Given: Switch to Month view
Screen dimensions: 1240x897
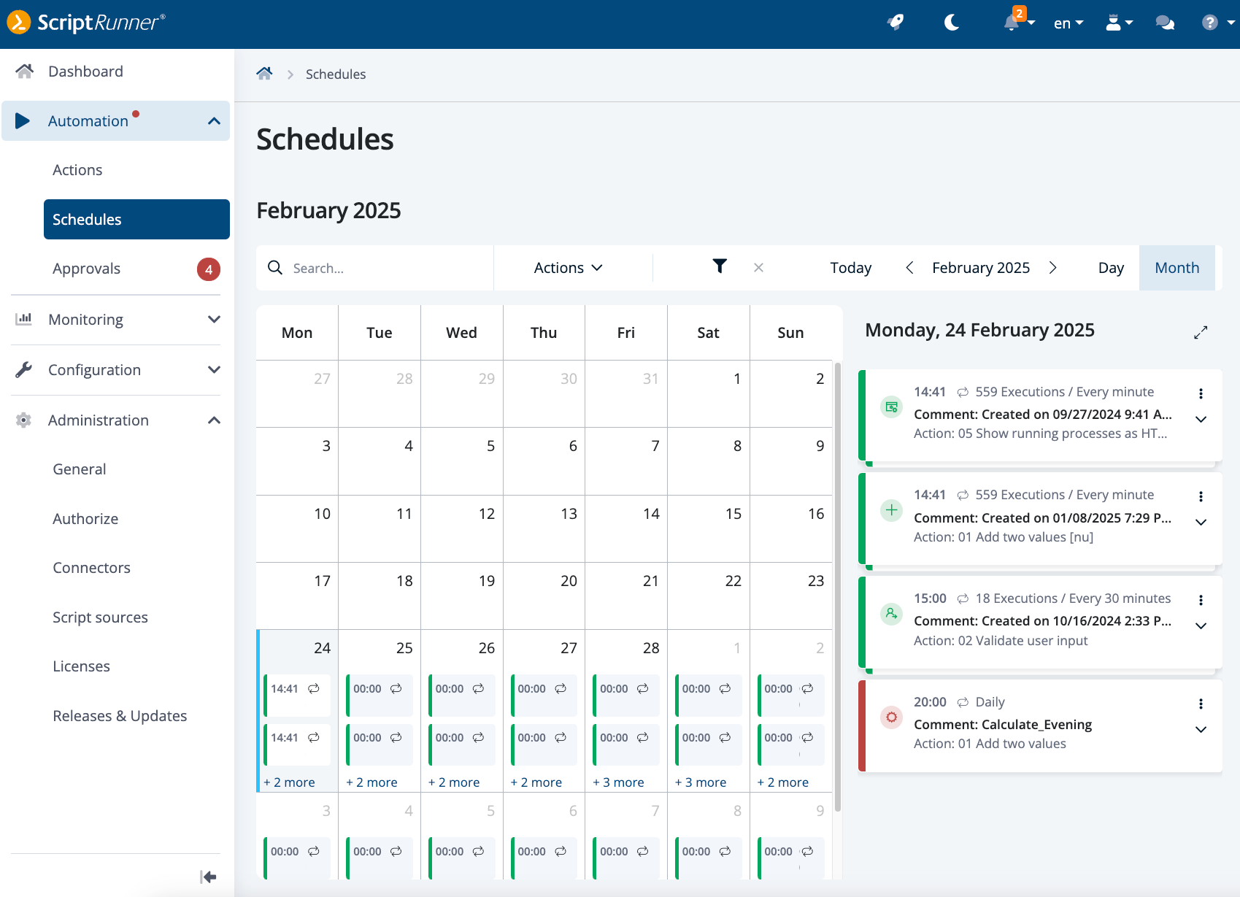Looking at the screenshot, I should click(1177, 268).
